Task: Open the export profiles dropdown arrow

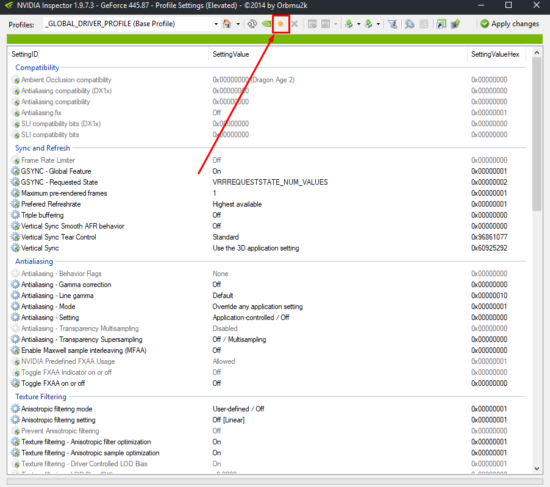Action: 359,24
